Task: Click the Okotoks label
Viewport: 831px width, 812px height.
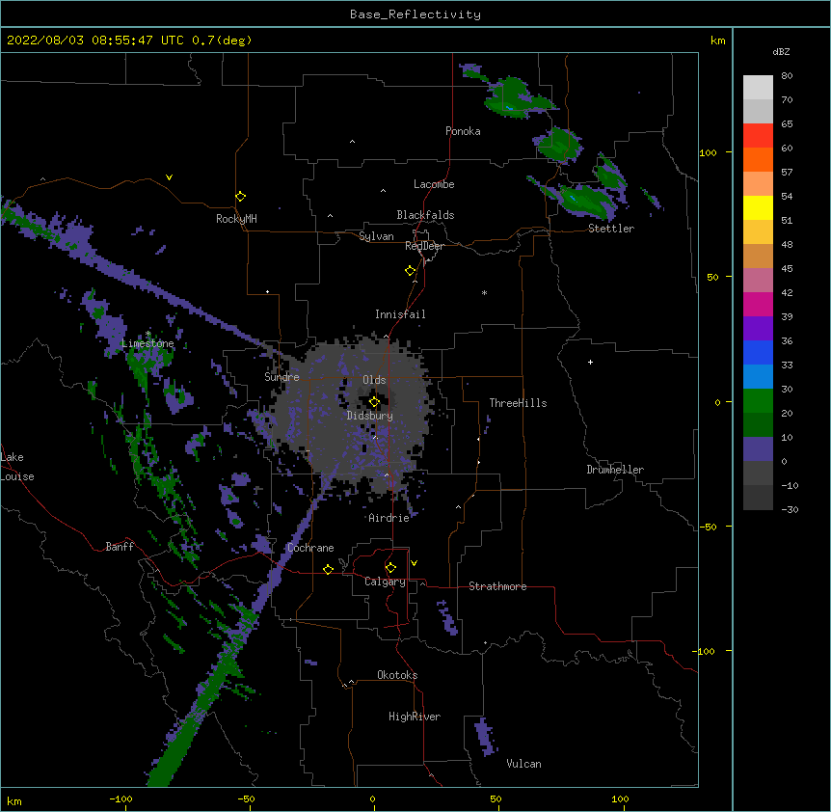Action: point(397,675)
